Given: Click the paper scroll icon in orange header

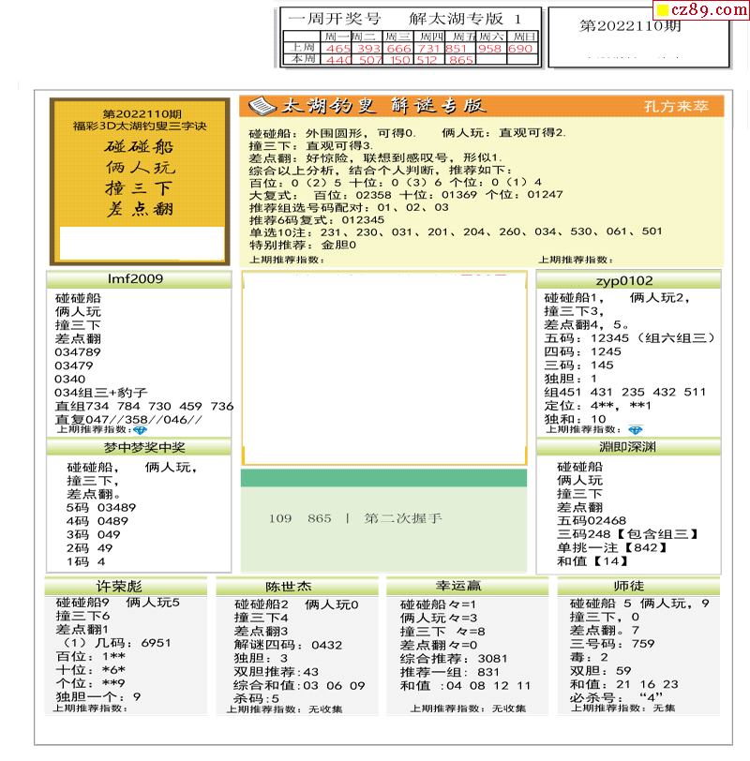Looking at the screenshot, I should [262, 106].
